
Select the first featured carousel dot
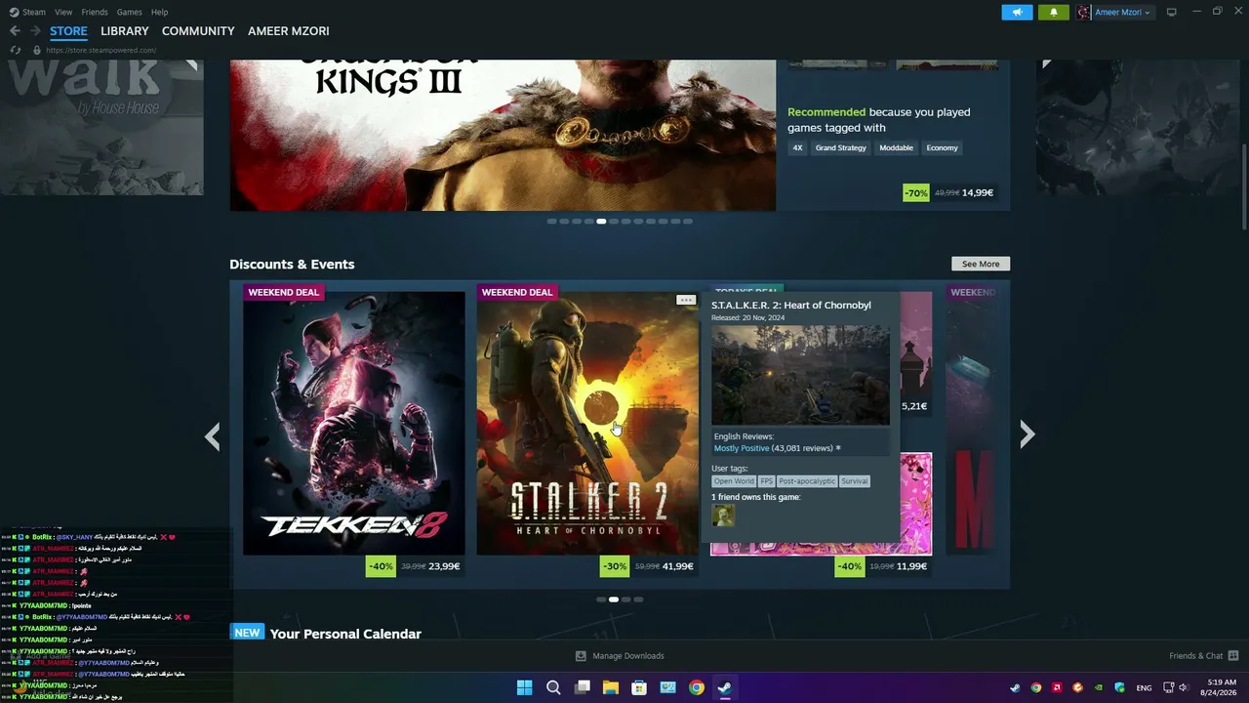(x=551, y=222)
